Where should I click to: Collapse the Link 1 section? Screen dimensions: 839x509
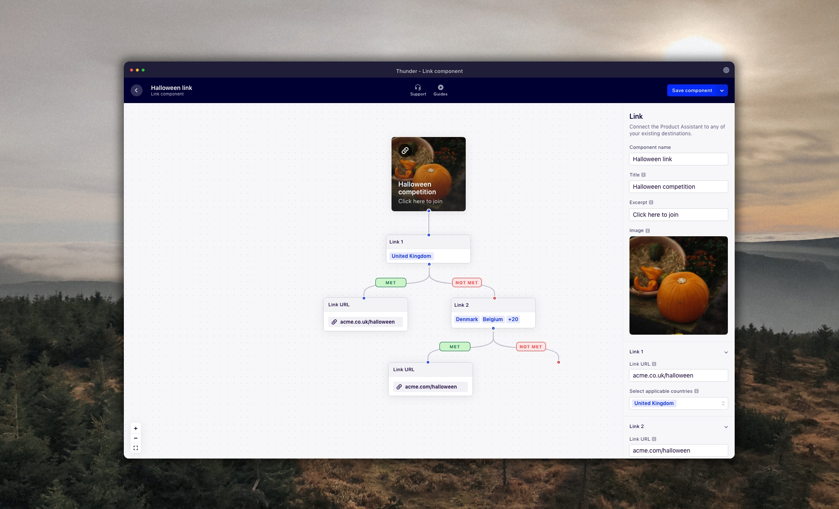click(726, 352)
